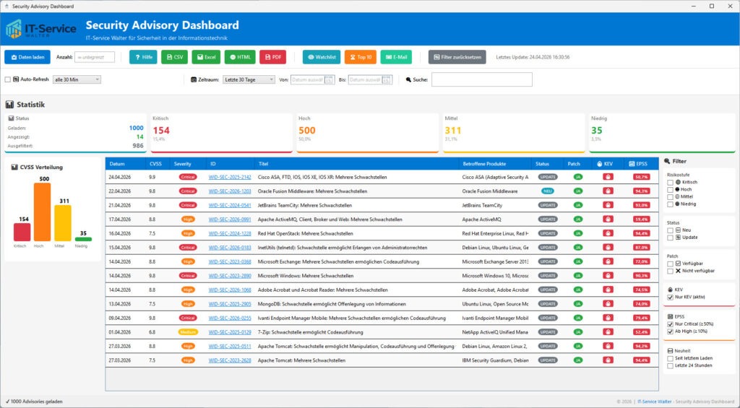Click Filter zurücksetzen button

(x=457, y=57)
